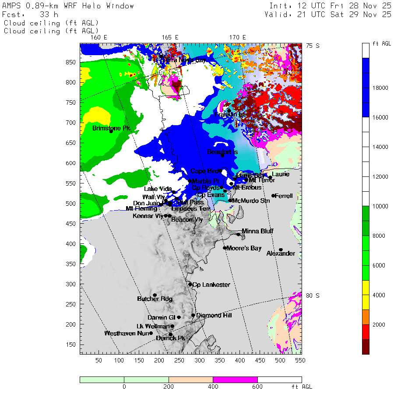Click the 'Init: 12 UTC Fri 28 Nov 25' text
The width and height of the screenshot is (394, 394).
point(330,6)
